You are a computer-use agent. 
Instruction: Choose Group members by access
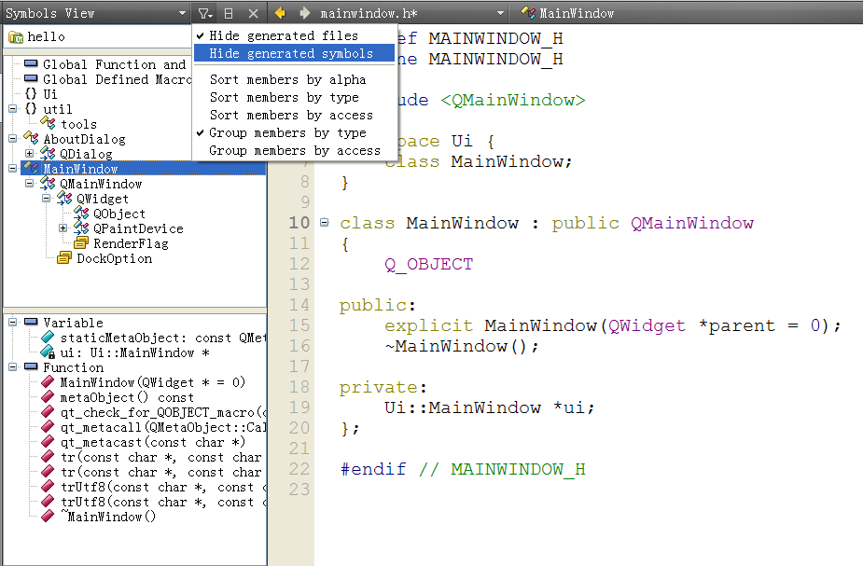[x=294, y=150]
